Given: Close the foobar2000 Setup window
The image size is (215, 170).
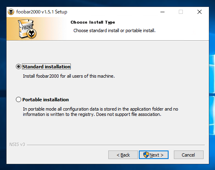Looking at the screenshot, I should click(200, 12).
